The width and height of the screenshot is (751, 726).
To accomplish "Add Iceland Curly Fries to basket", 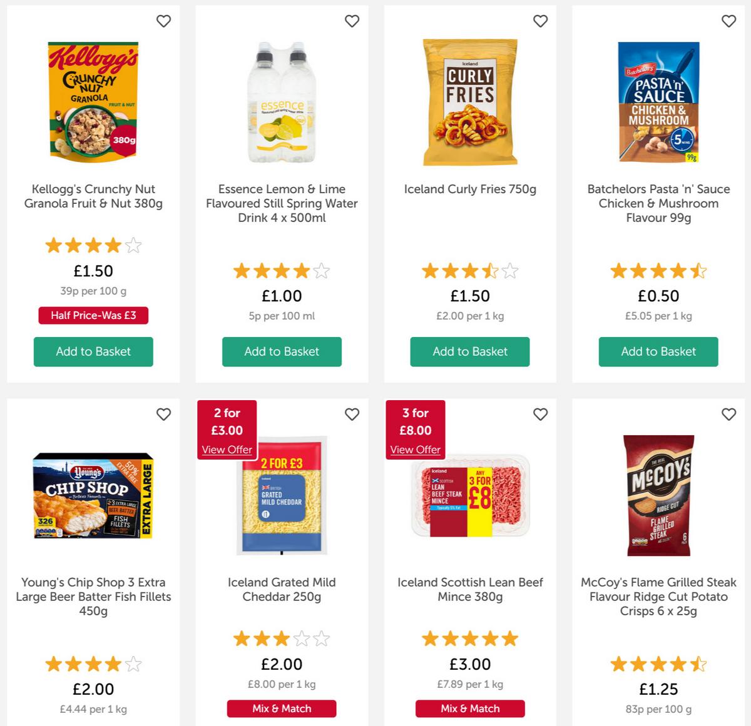I will coord(470,351).
